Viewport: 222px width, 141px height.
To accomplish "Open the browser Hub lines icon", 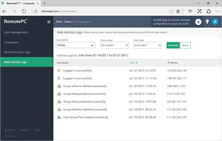I will pos(190,11).
